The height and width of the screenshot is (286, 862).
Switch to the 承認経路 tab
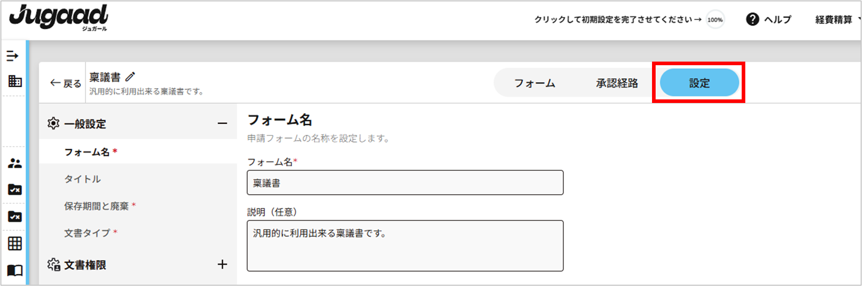pyautogui.click(x=617, y=83)
